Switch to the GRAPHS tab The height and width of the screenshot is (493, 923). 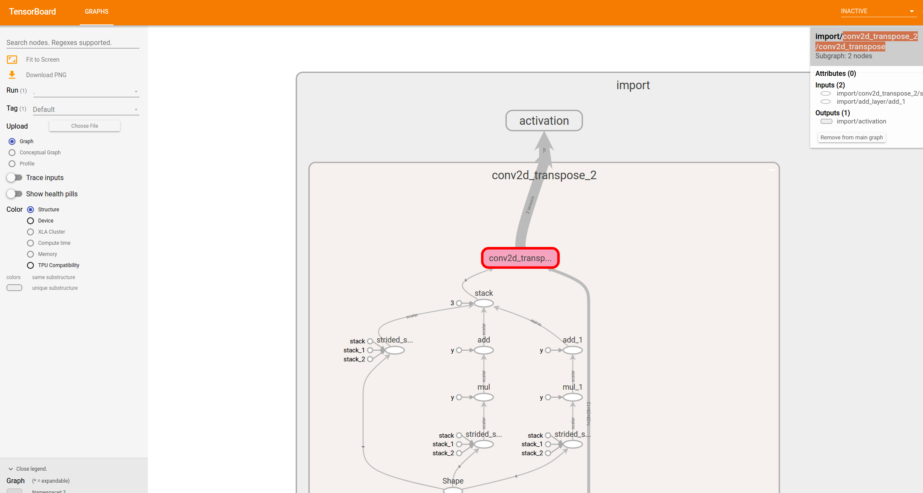click(96, 12)
